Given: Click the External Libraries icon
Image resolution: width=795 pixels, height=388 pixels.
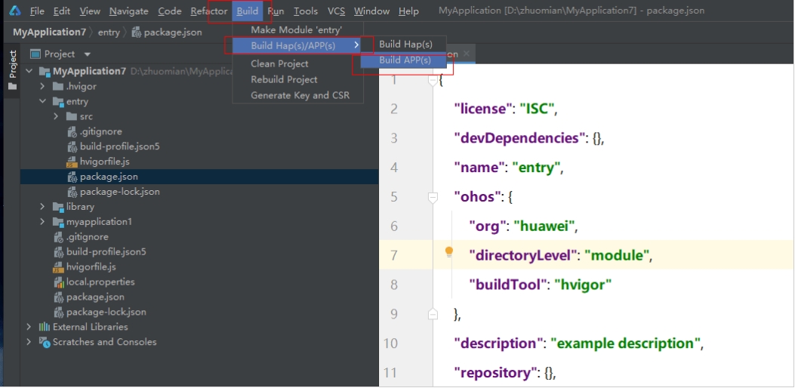Looking at the screenshot, I should (x=45, y=327).
